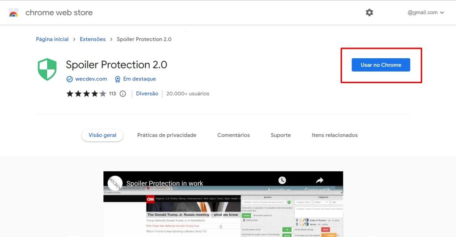Click the Assistir mais tarde clock icon
This screenshot has height=237, width=456.
point(282,181)
